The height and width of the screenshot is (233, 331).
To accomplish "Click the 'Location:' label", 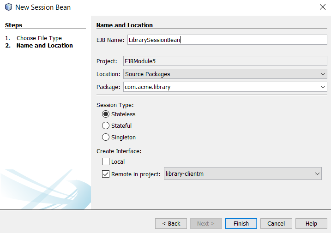I will pos(108,74).
